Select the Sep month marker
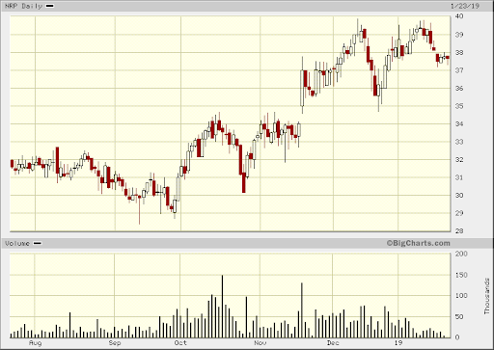The height and width of the screenshot is (350, 494). pos(115,343)
